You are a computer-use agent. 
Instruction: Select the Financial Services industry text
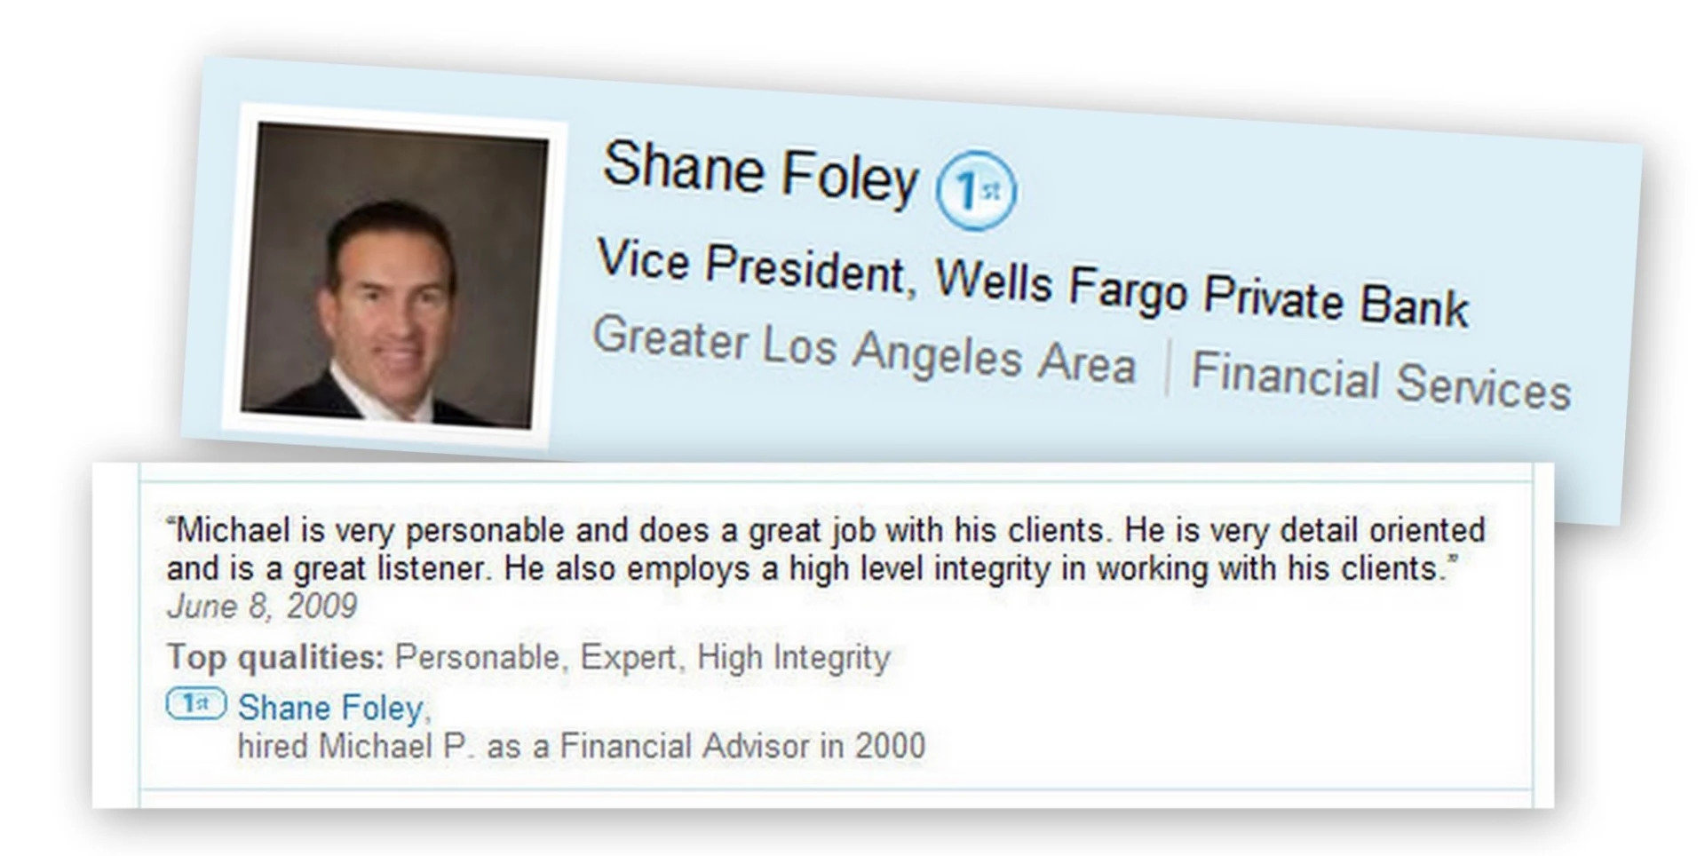click(1380, 380)
